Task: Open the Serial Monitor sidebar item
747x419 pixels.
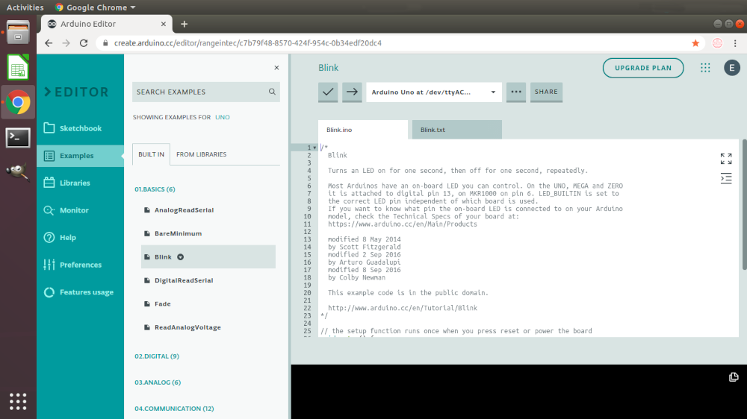Action: click(80, 210)
